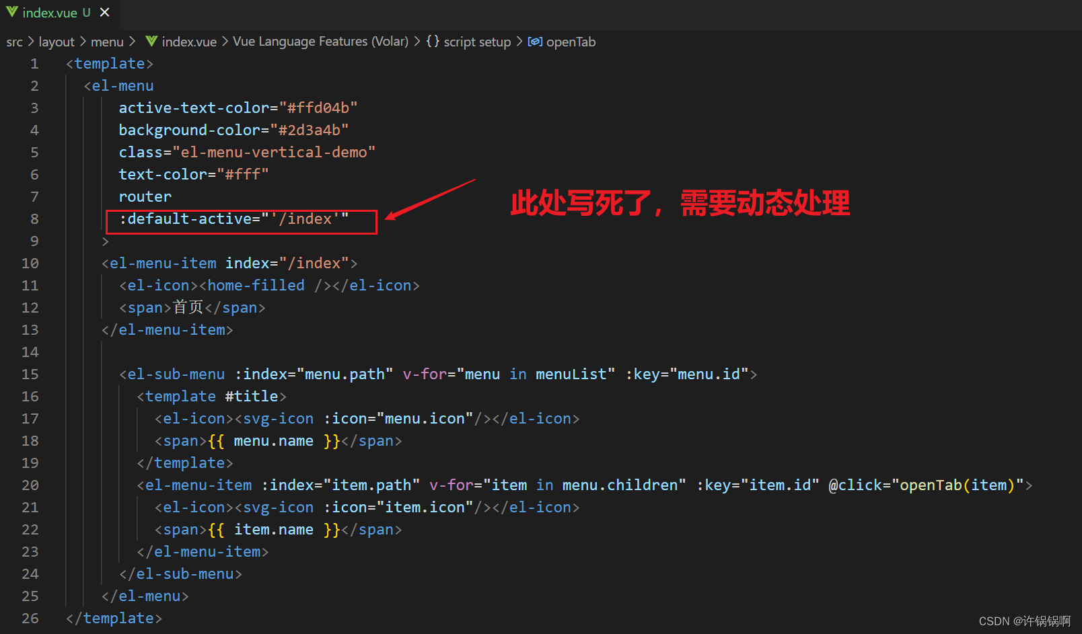The image size is (1082, 634).
Task: Click the background-color attribute
Action: pyautogui.click(x=189, y=130)
